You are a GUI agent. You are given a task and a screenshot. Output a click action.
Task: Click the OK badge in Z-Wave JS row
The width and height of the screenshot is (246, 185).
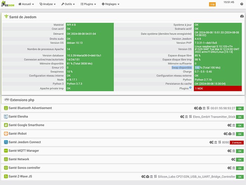click(x=240, y=177)
